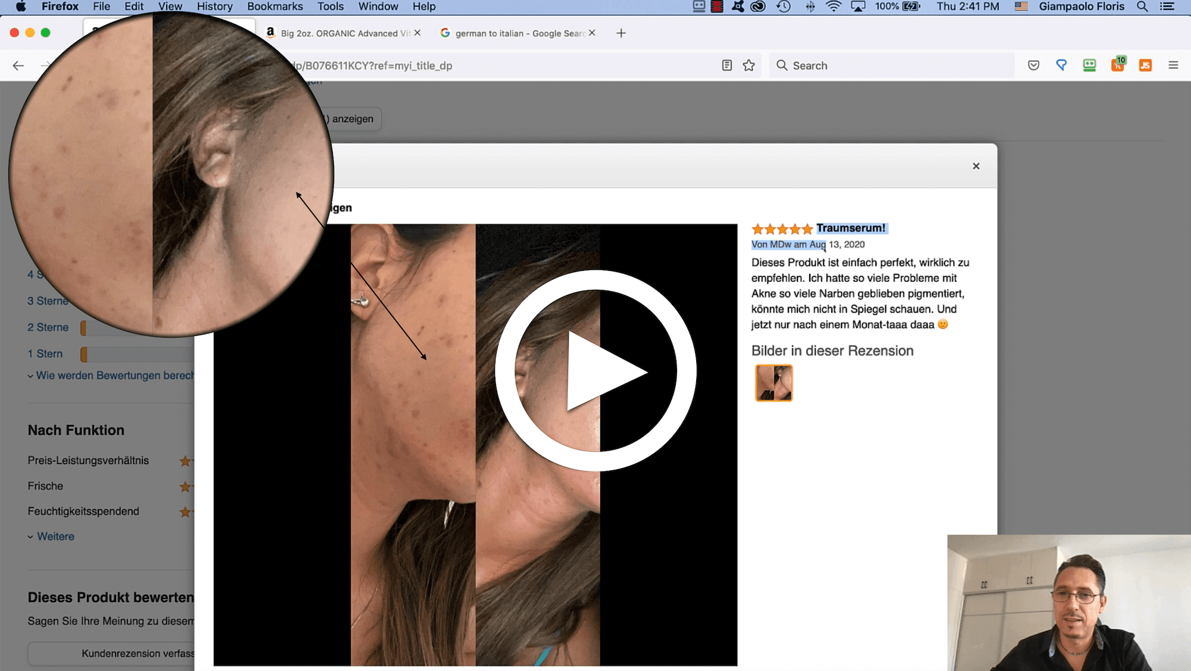
Task: Click Preis-Leistungsverhältnis rating row
Action: tap(111, 461)
